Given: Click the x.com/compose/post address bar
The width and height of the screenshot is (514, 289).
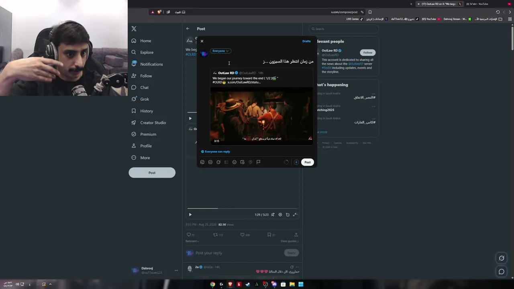Looking at the screenshot, I should [x=344, y=12].
